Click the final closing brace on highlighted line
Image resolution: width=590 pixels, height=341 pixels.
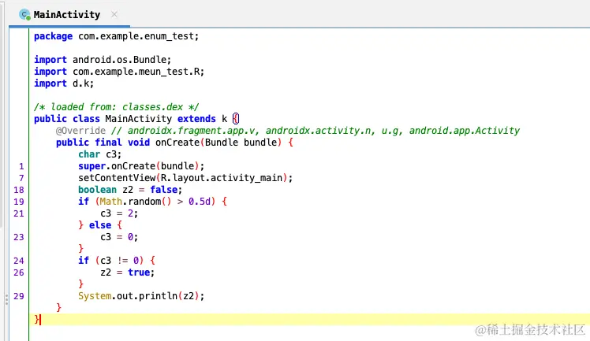36,320
